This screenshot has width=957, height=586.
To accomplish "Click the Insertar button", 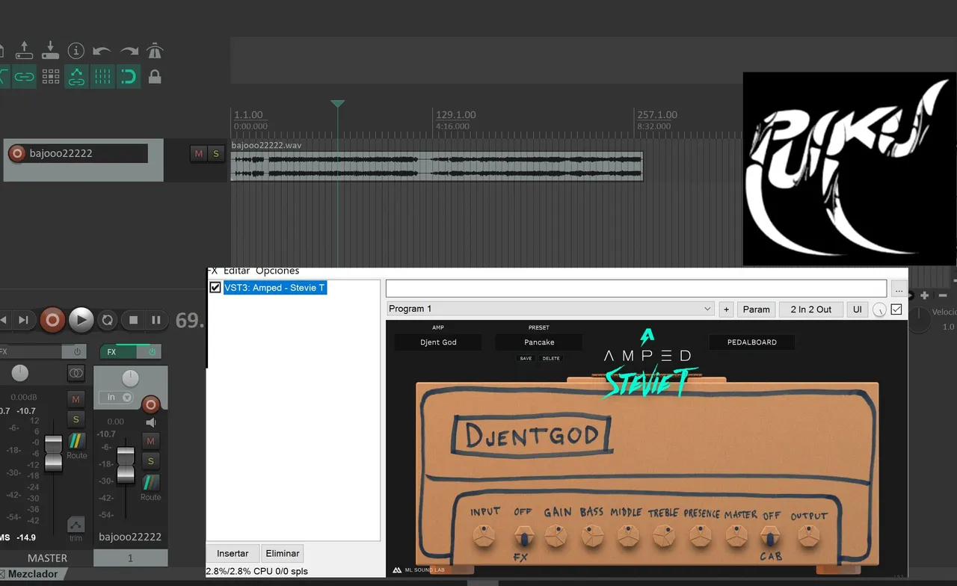I will pyautogui.click(x=233, y=554).
